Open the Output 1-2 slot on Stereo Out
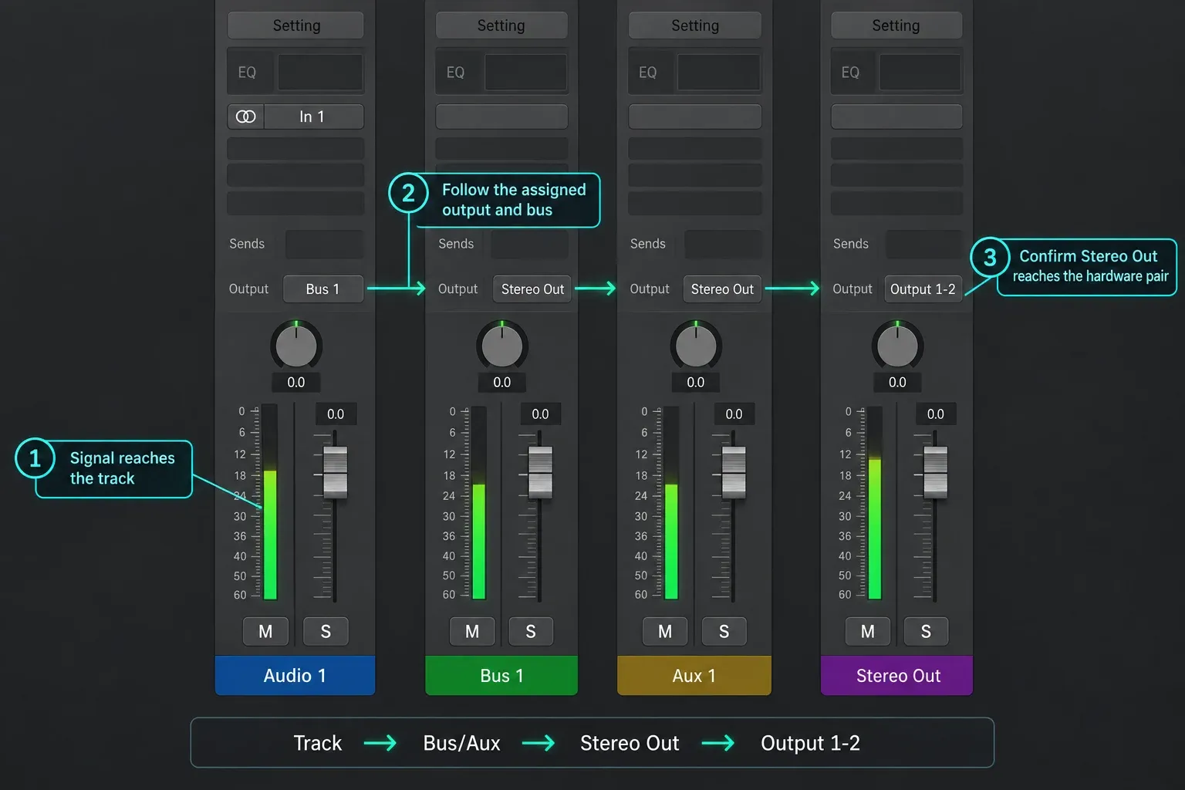The image size is (1185, 790). 923,289
